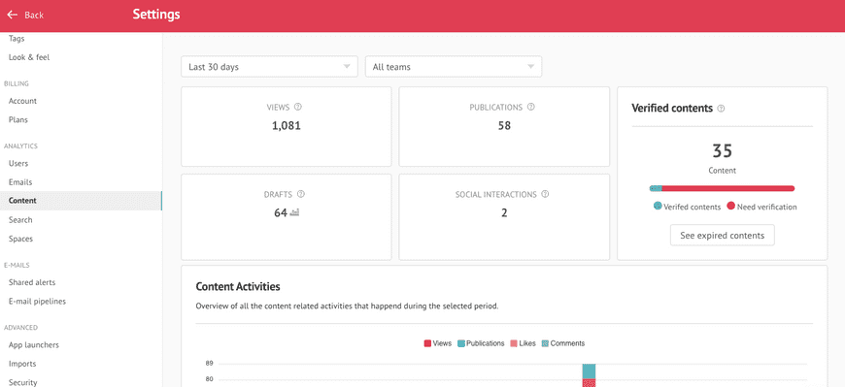Image resolution: width=845 pixels, height=387 pixels.
Task: Click the 35 Content count
Action: tap(722, 151)
